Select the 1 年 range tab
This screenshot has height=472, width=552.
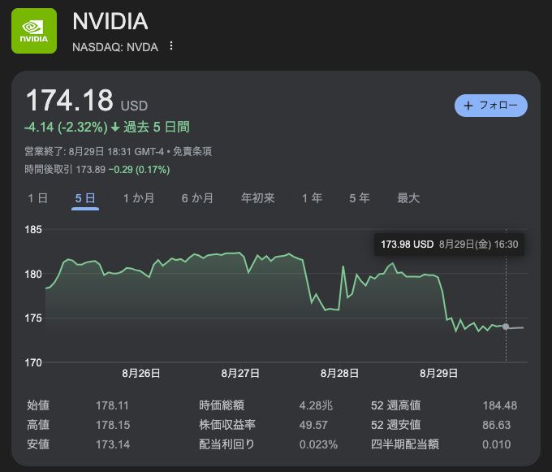pos(312,198)
